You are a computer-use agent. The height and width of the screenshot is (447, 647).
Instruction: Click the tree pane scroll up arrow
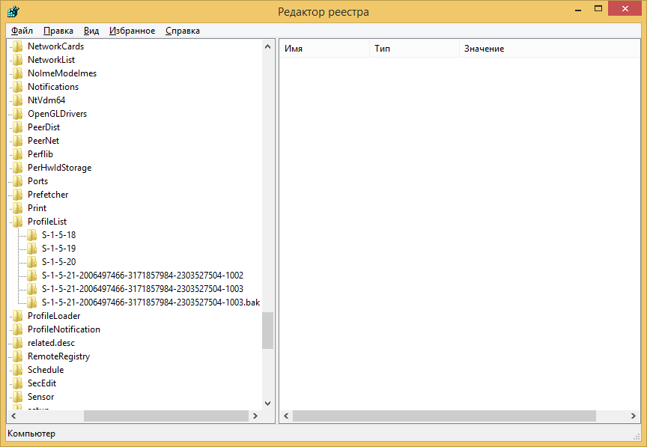(267, 46)
